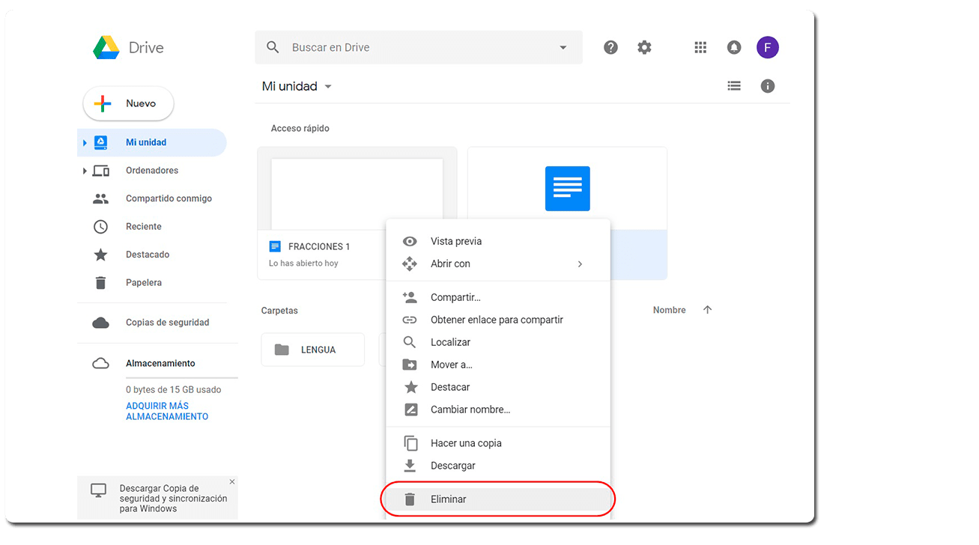Toggle sort direction arrow beside Nombre
This screenshot has height=545, width=979.
click(x=708, y=310)
